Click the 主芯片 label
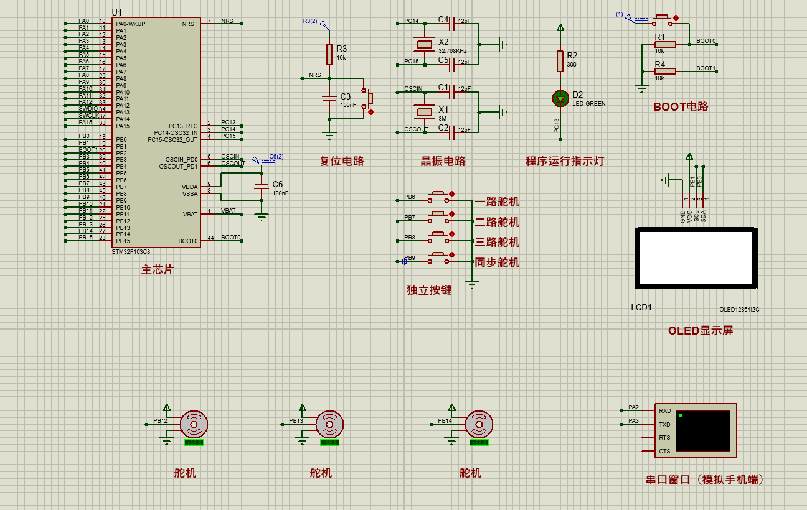The image size is (807, 510). (158, 270)
